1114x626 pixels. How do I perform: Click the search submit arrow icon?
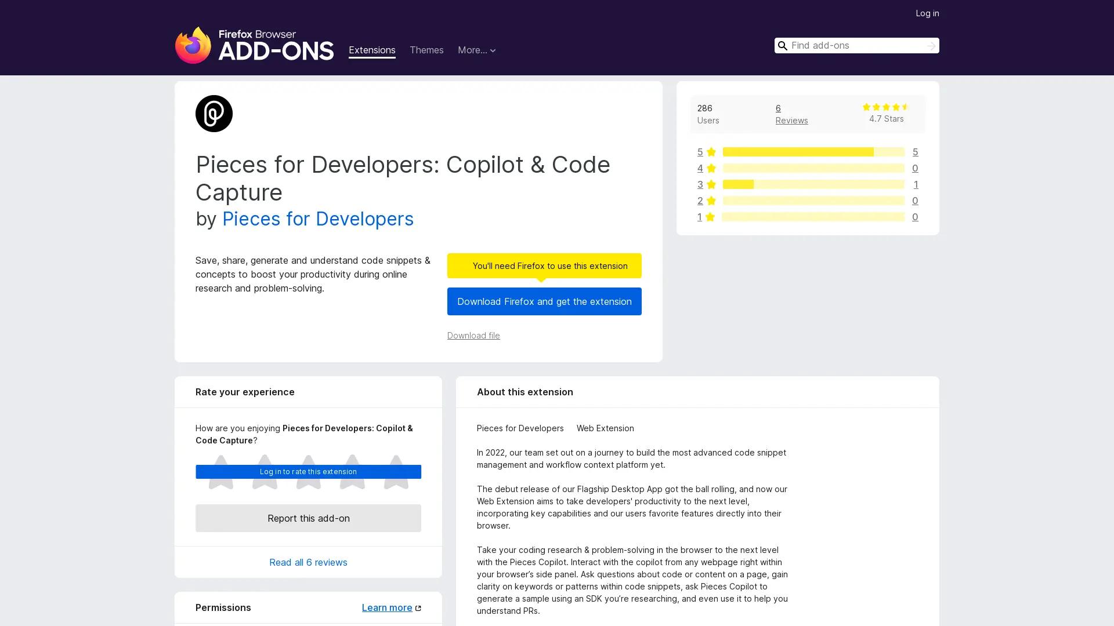coord(931,45)
